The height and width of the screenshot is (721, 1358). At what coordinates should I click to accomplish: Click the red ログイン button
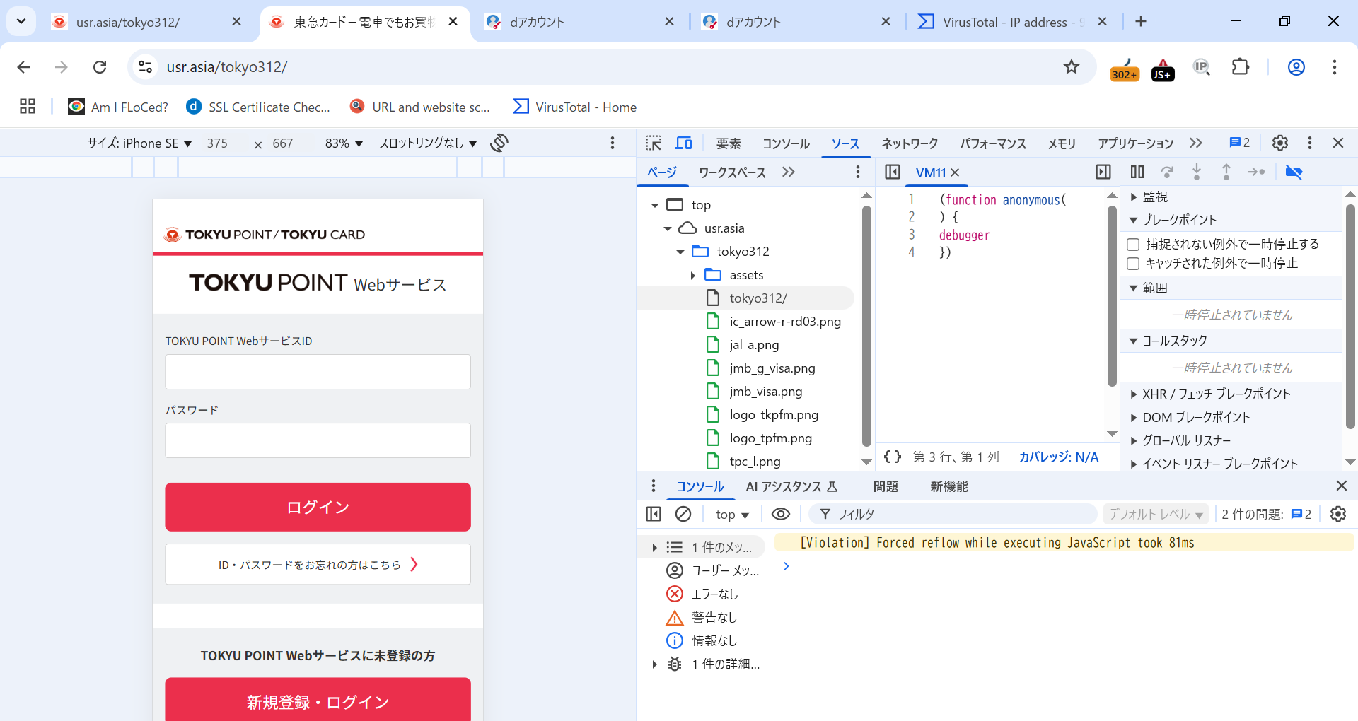(x=318, y=507)
